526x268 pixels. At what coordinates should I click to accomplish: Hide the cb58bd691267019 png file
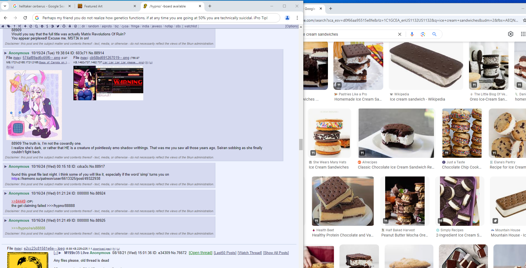tap(84, 58)
